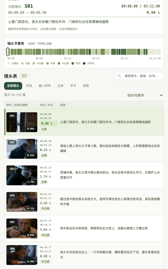Click the 中近景 tag in S05 row
Screen dimensions: 168x269
tap(45, 235)
